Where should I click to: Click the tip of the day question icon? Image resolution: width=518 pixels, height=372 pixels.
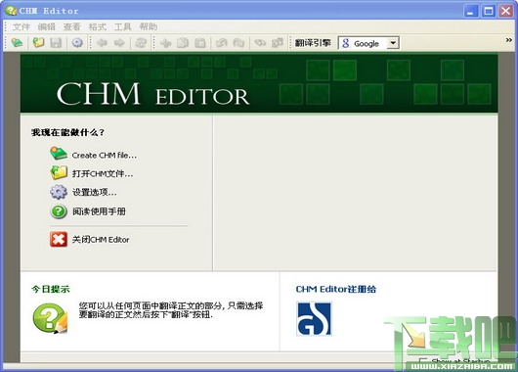pos(50,318)
